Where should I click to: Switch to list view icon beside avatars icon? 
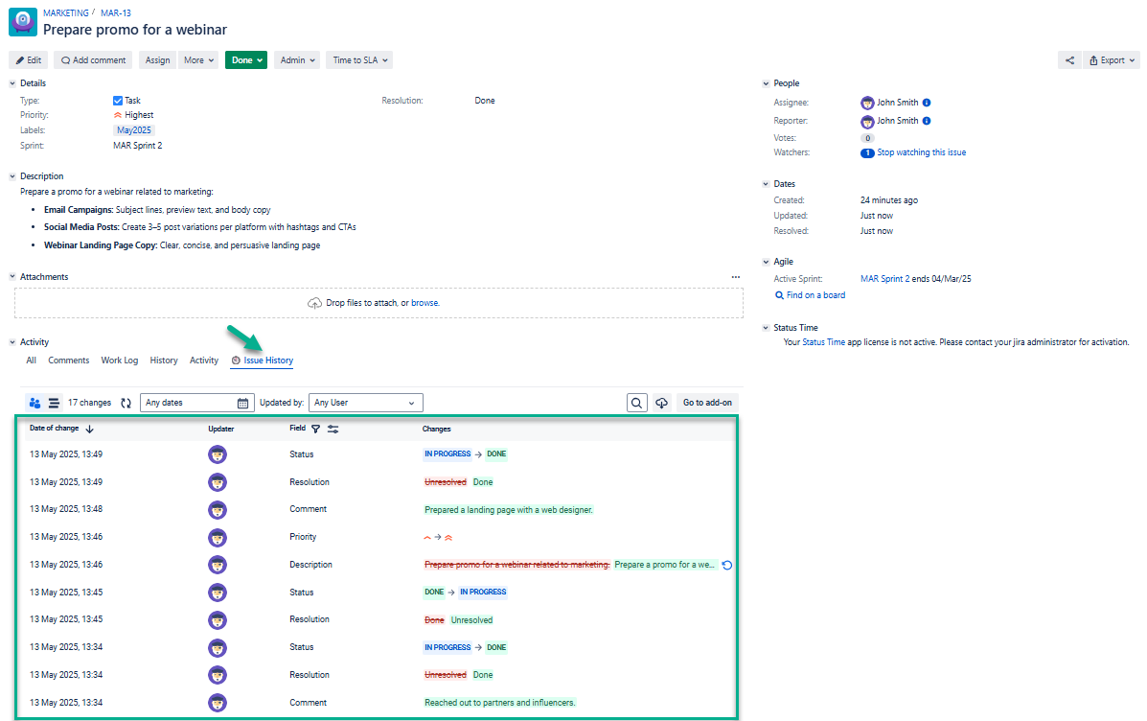[x=54, y=402]
